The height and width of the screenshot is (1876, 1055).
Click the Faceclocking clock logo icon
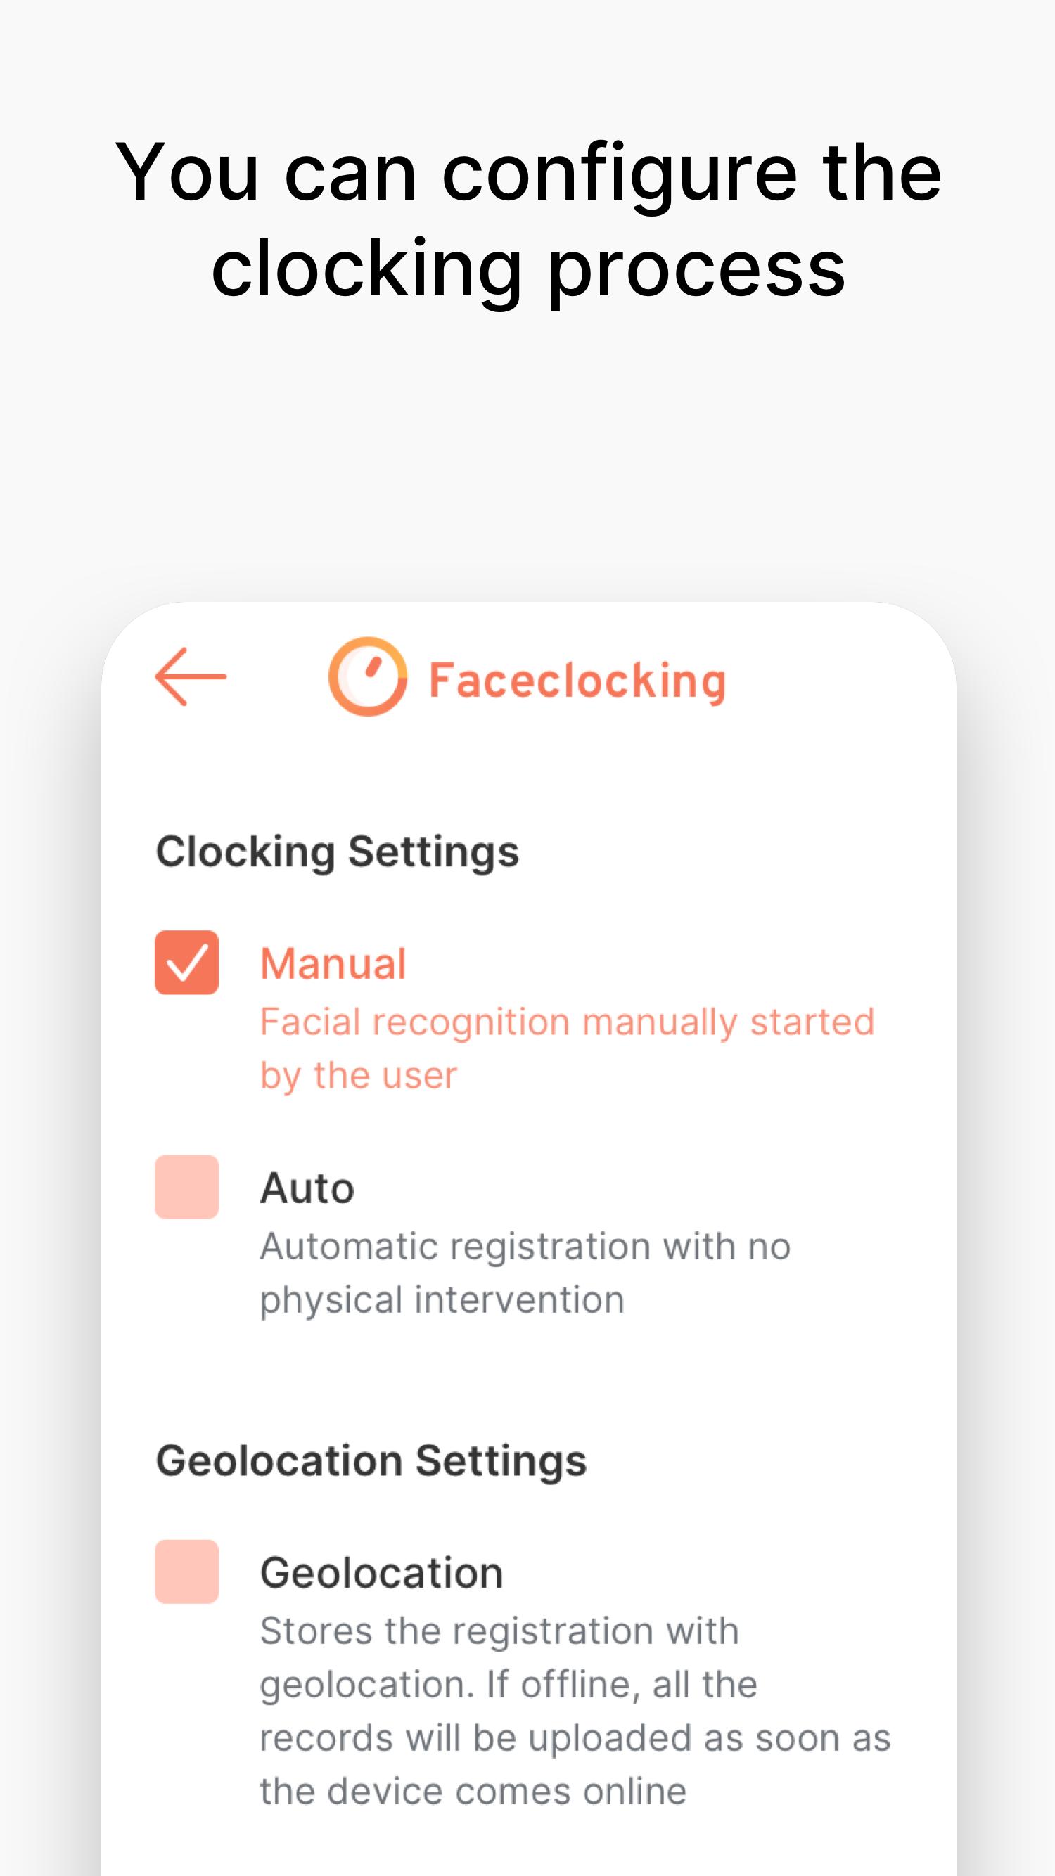pos(368,676)
